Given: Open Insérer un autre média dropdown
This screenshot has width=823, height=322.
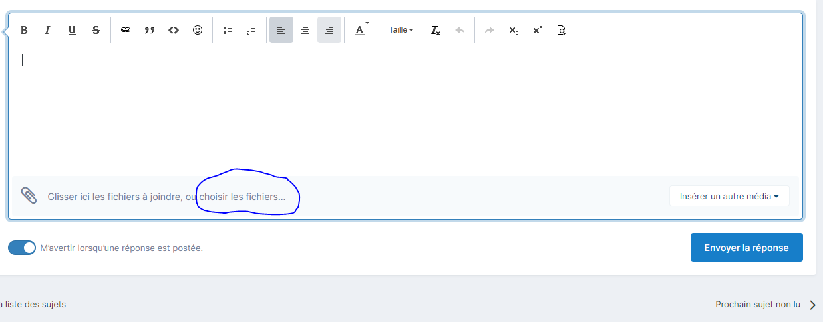Looking at the screenshot, I should tap(729, 196).
